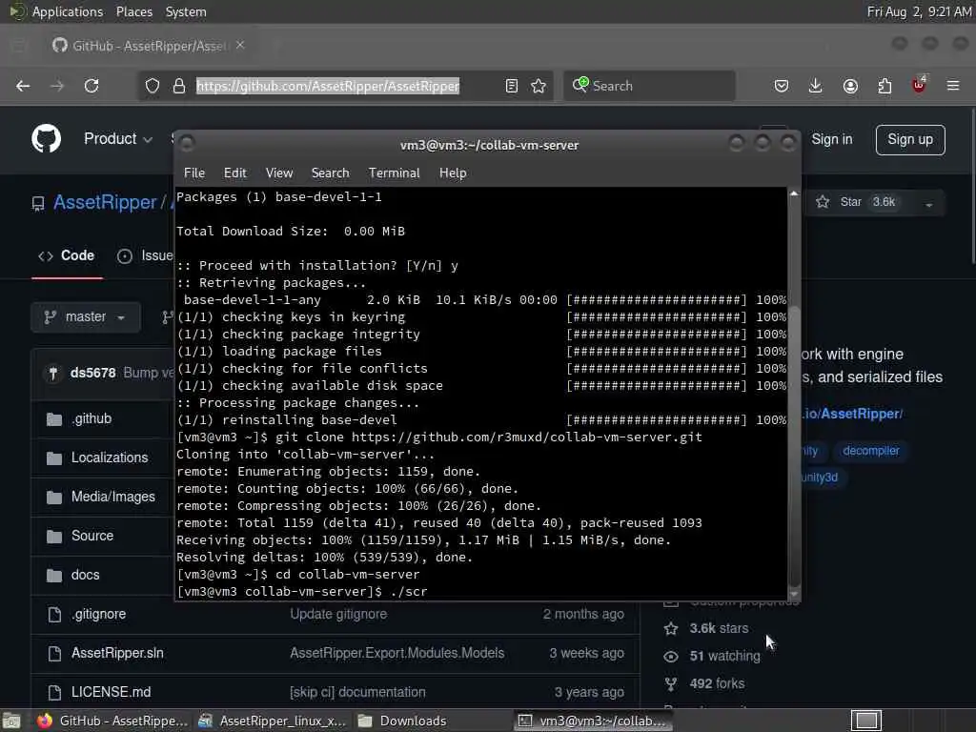Click the Sign up button
976x732 pixels.
[x=910, y=139]
